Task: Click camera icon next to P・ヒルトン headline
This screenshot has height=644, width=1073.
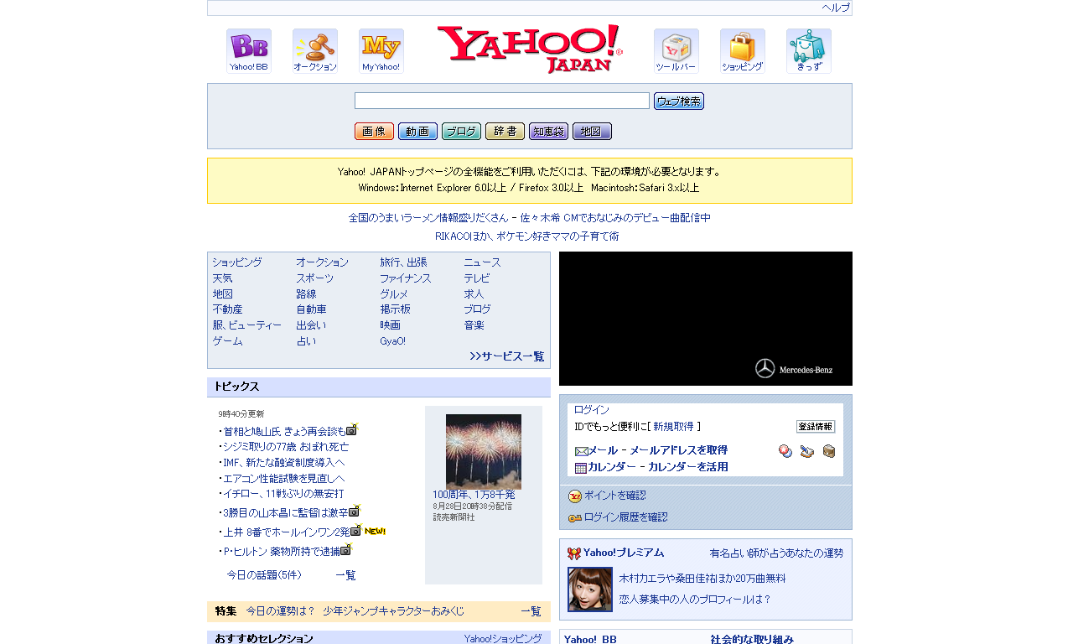Action: 346,550
